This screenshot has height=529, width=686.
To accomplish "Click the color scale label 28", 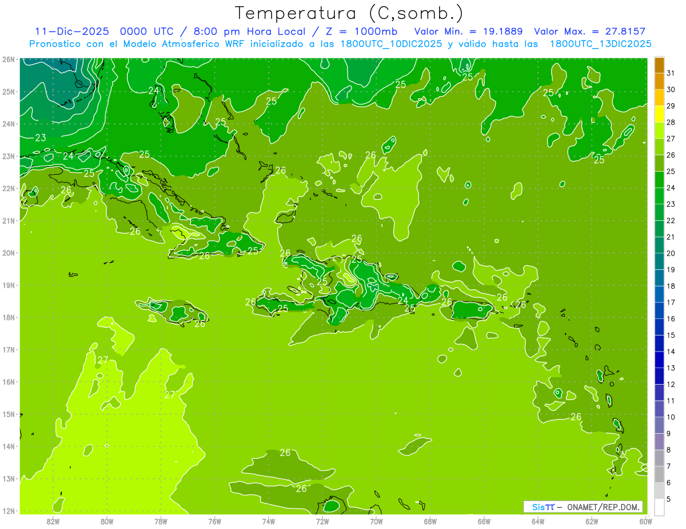I will click(671, 122).
